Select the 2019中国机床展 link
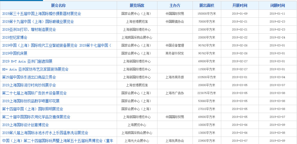297x144 pixels. pos(15,54)
